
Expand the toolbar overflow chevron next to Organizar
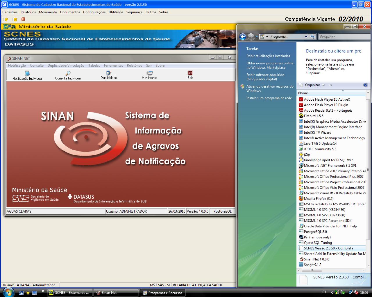(x=330, y=85)
